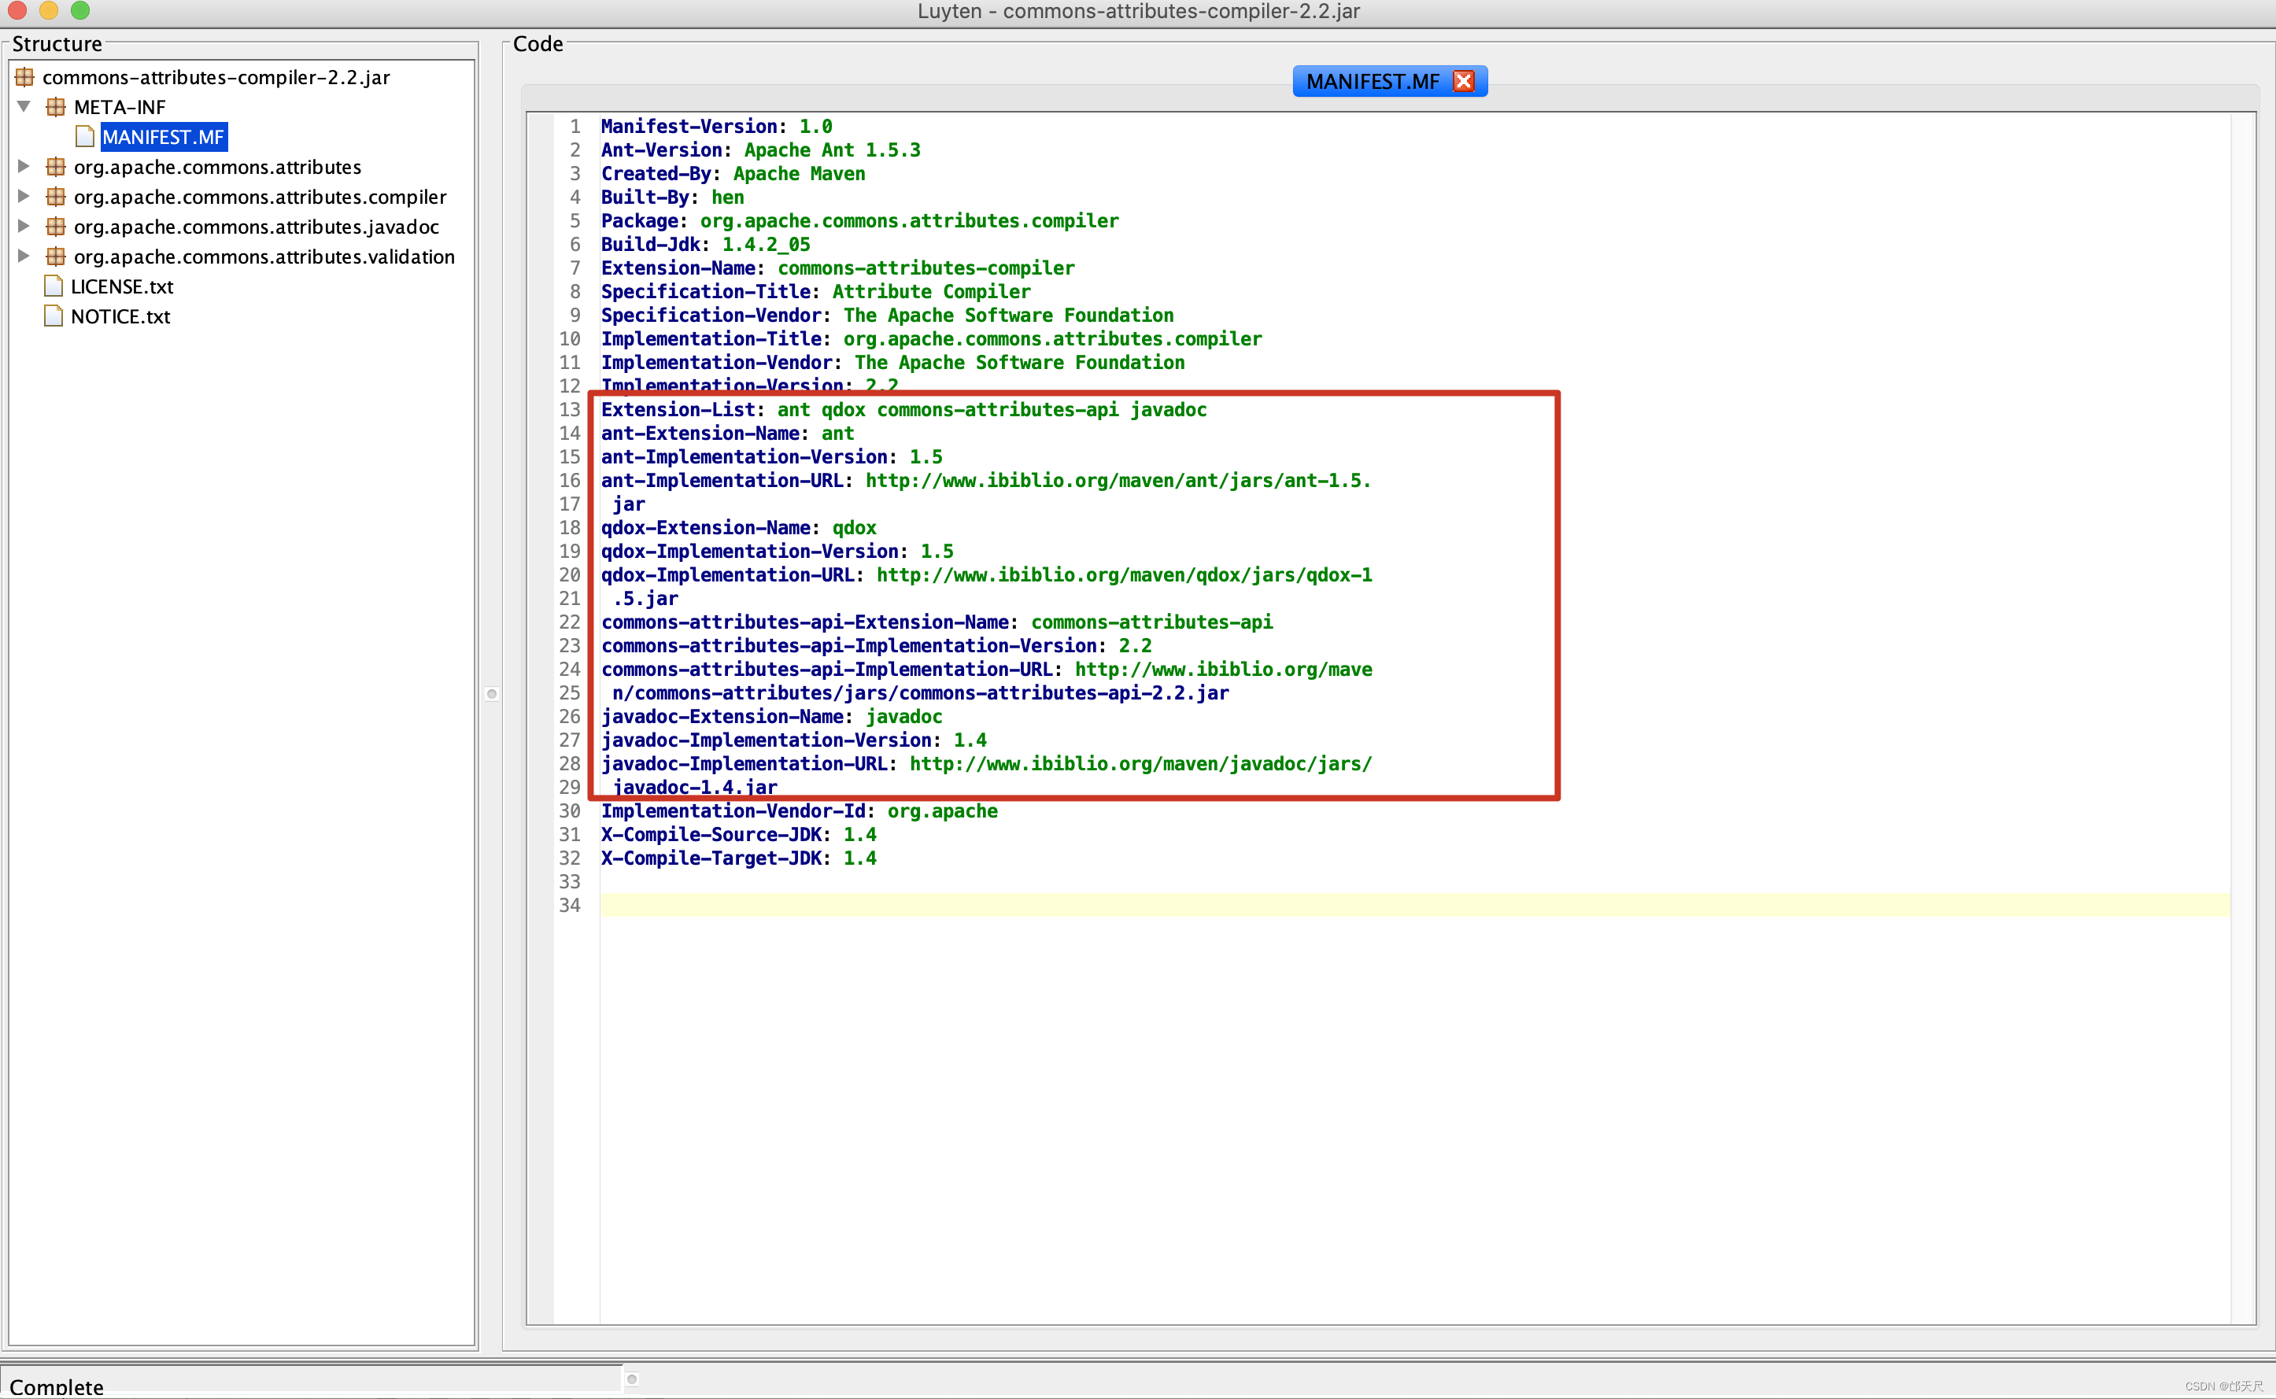Viewport: 2276px width, 1399px height.
Task: Click the split pane divider handle
Action: tap(491, 694)
